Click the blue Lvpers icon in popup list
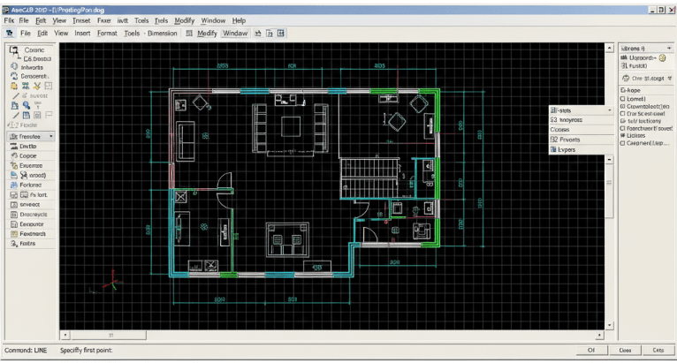The height and width of the screenshot is (363, 677). [x=553, y=149]
